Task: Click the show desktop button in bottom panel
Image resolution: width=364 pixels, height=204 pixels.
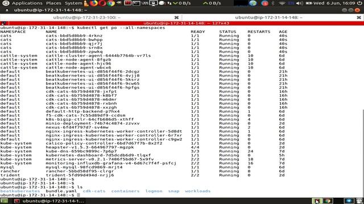Action: tap(4, 201)
